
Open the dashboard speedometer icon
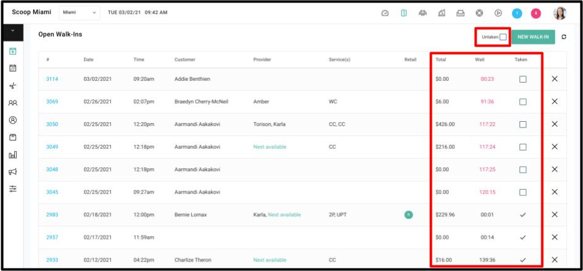coord(385,13)
